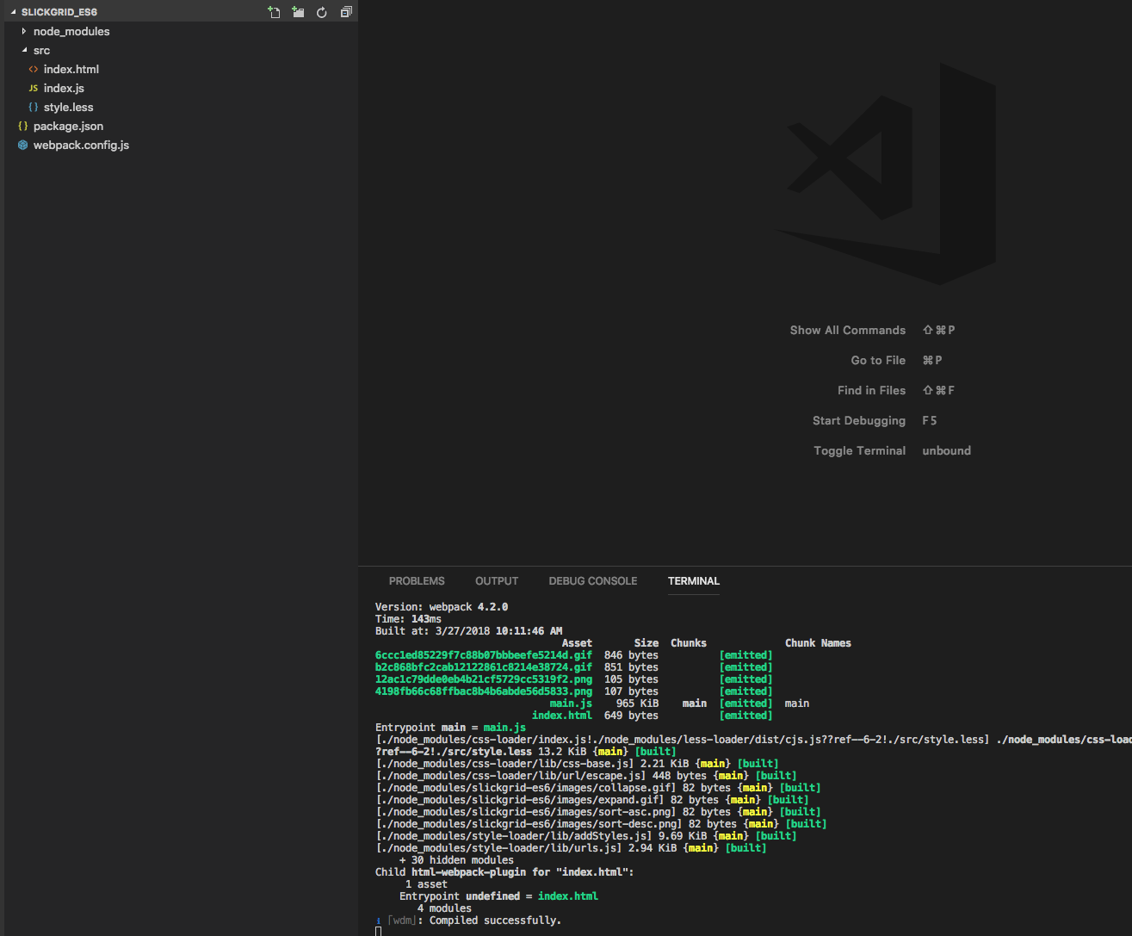Click the 'Asset' column header in terminal

pyautogui.click(x=577, y=643)
